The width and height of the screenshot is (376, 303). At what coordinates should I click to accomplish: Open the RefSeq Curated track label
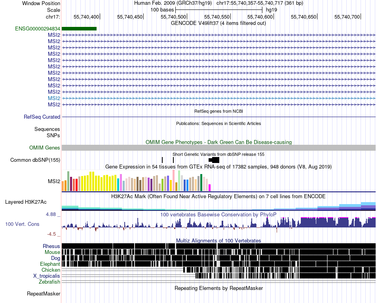tap(42, 117)
